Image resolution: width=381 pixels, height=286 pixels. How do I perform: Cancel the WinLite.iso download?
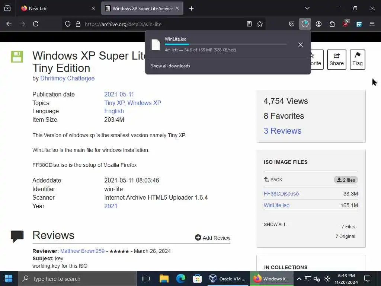click(x=301, y=45)
